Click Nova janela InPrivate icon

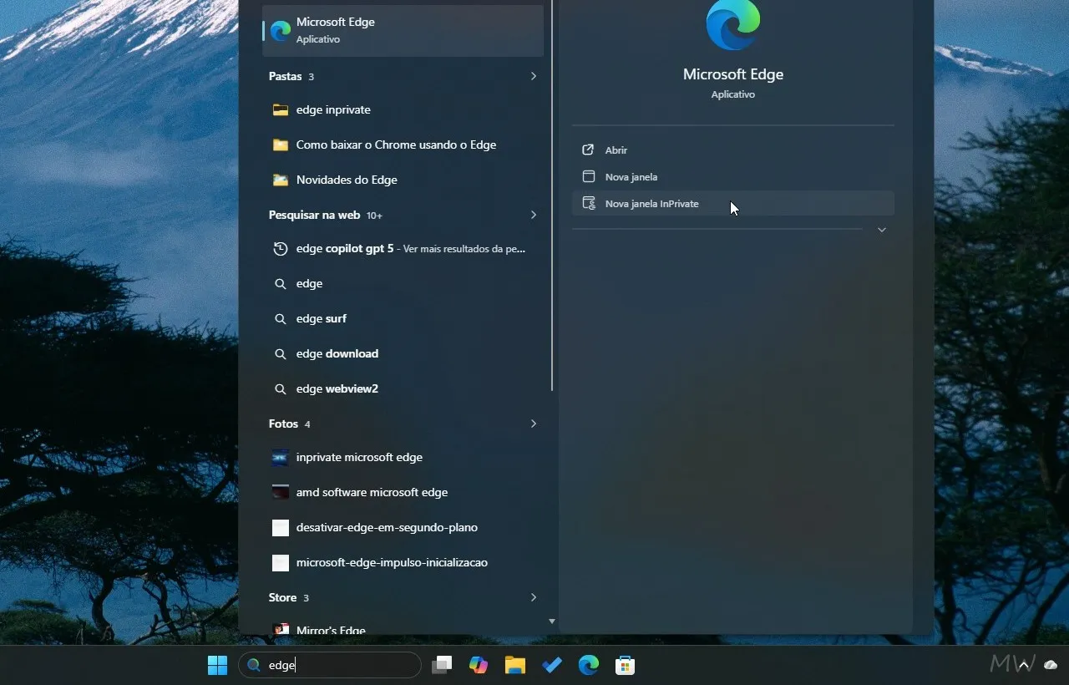point(588,203)
